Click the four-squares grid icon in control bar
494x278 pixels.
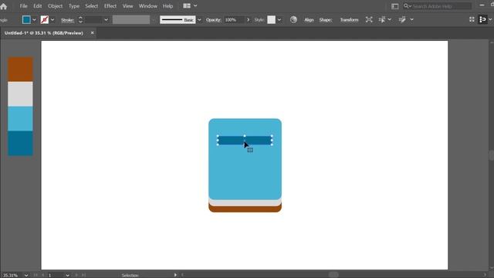[472, 19]
